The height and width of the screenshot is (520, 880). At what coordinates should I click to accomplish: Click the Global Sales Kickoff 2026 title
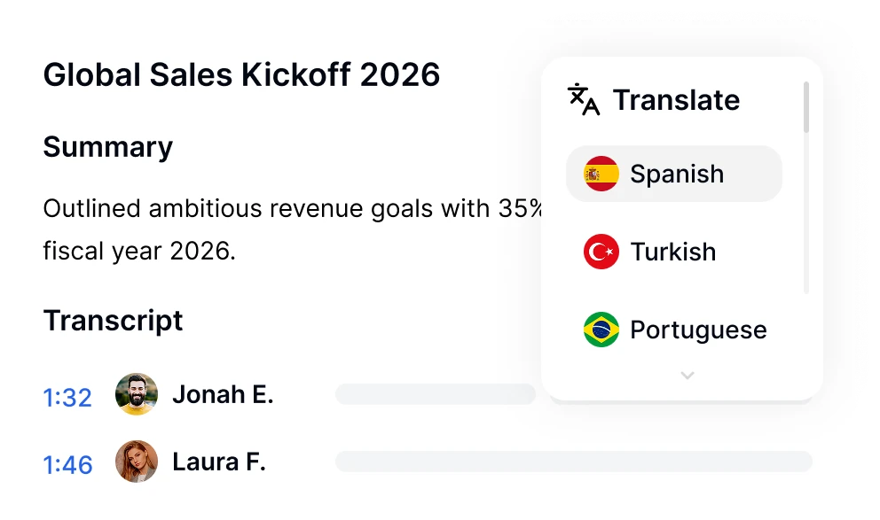click(x=241, y=75)
